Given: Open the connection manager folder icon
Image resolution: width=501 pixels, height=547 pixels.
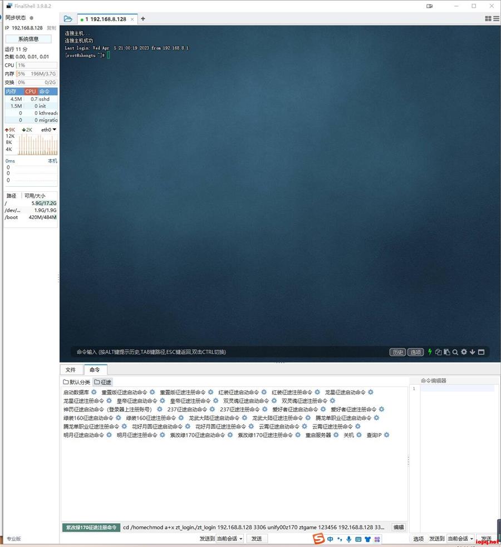Looking at the screenshot, I should click(x=68, y=19).
